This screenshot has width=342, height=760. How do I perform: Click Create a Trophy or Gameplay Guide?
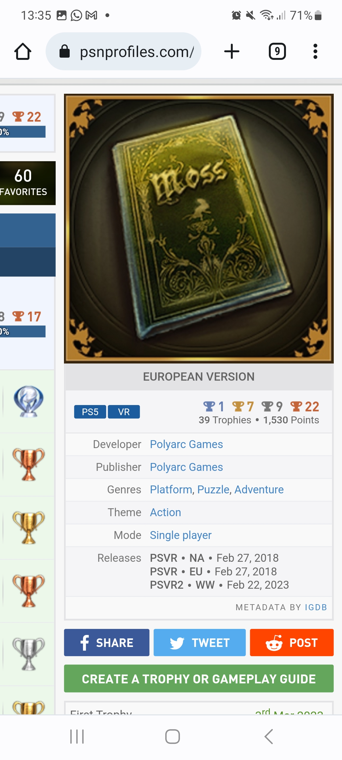199,679
